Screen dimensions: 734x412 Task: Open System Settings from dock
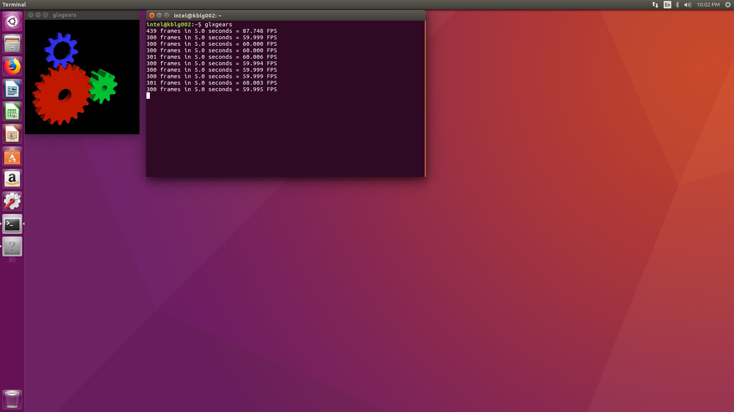[12, 202]
